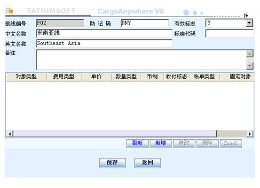The image size is (260, 188).
Task: Click the 助记码 input field
Action: click(x=145, y=23)
